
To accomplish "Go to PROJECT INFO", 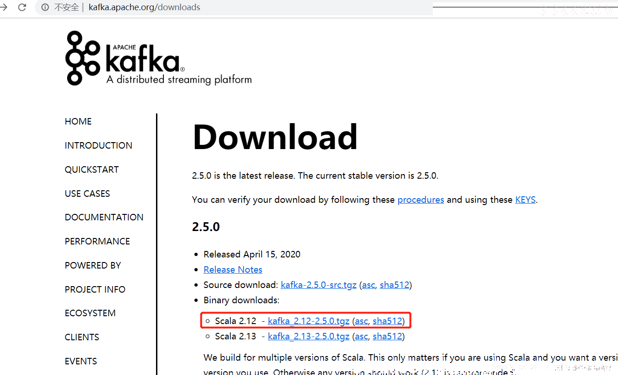I will pyautogui.click(x=95, y=289).
